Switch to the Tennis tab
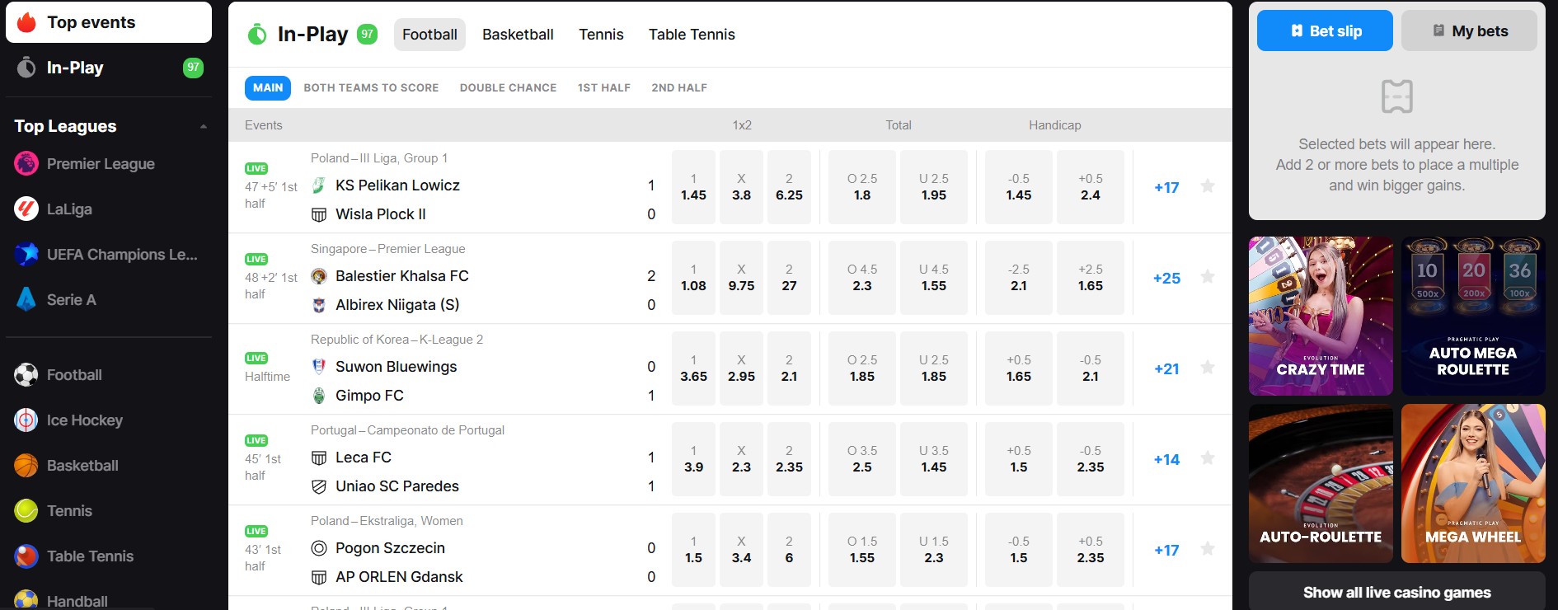Viewport: 1558px width, 610px height. (601, 35)
